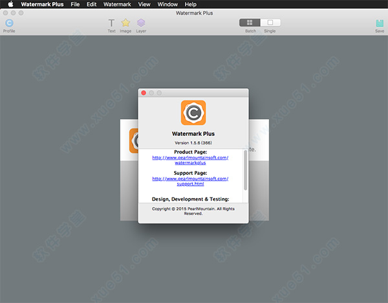This screenshot has width=388, height=303.
Task: Open the Window menu
Action: click(x=167, y=5)
